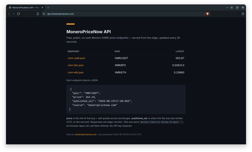Click the latest value 0.006313
Viewport: 252px width, 152px height.
(178, 65)
